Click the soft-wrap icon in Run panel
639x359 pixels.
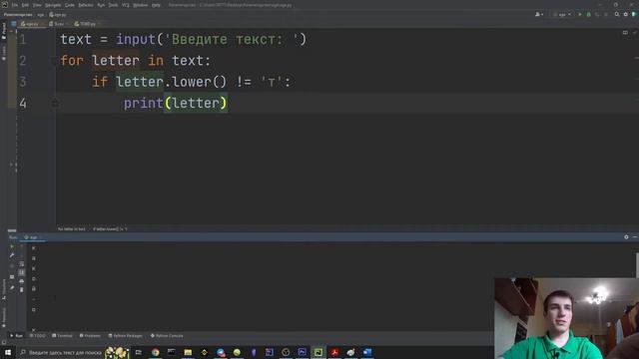[x=22, y=264]
